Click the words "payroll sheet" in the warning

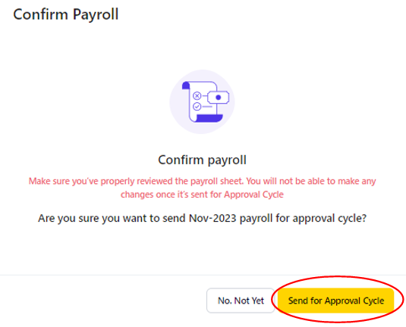(x=217, y=182)
